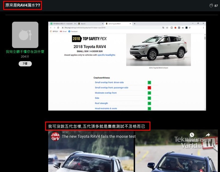220x172 pixels.
Task: Click the translate icon in address bar
Action: click(163, 28)
